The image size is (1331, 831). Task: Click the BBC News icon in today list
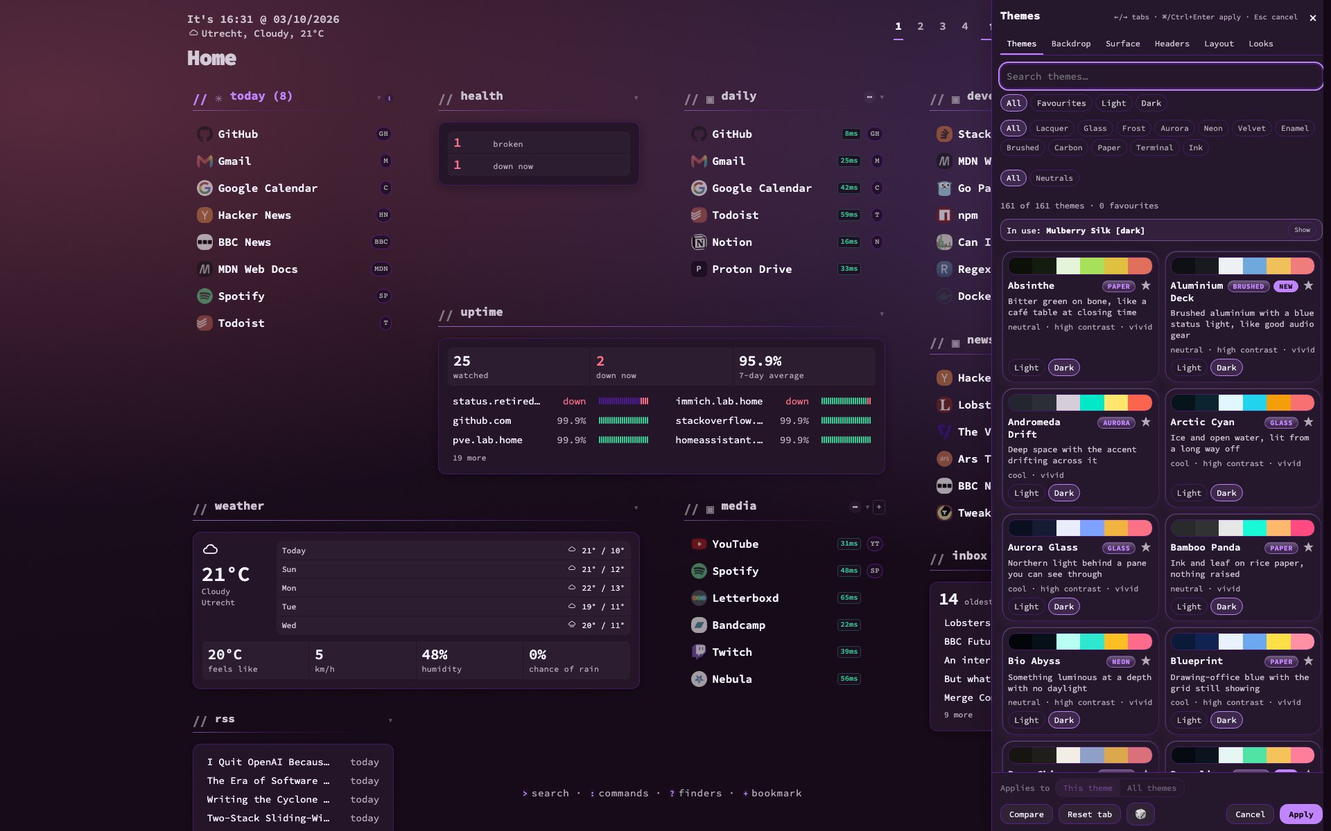[205, 242]
